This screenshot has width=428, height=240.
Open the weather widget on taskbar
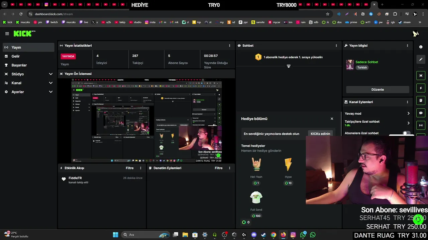point(16,235)
